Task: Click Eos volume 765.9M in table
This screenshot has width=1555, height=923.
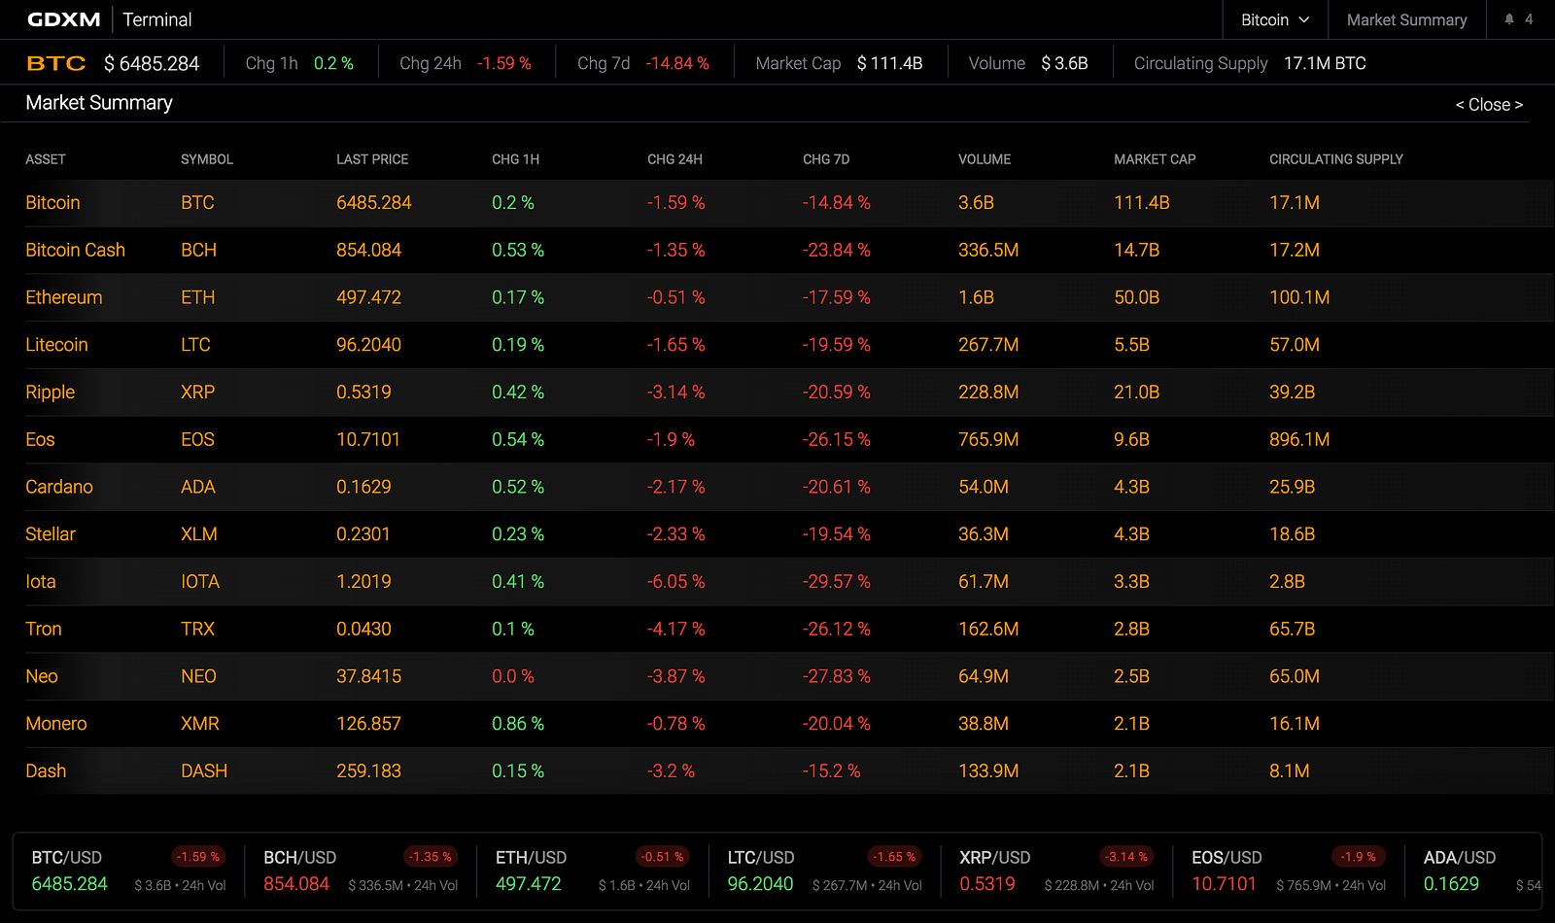Action: pos(988,440)
